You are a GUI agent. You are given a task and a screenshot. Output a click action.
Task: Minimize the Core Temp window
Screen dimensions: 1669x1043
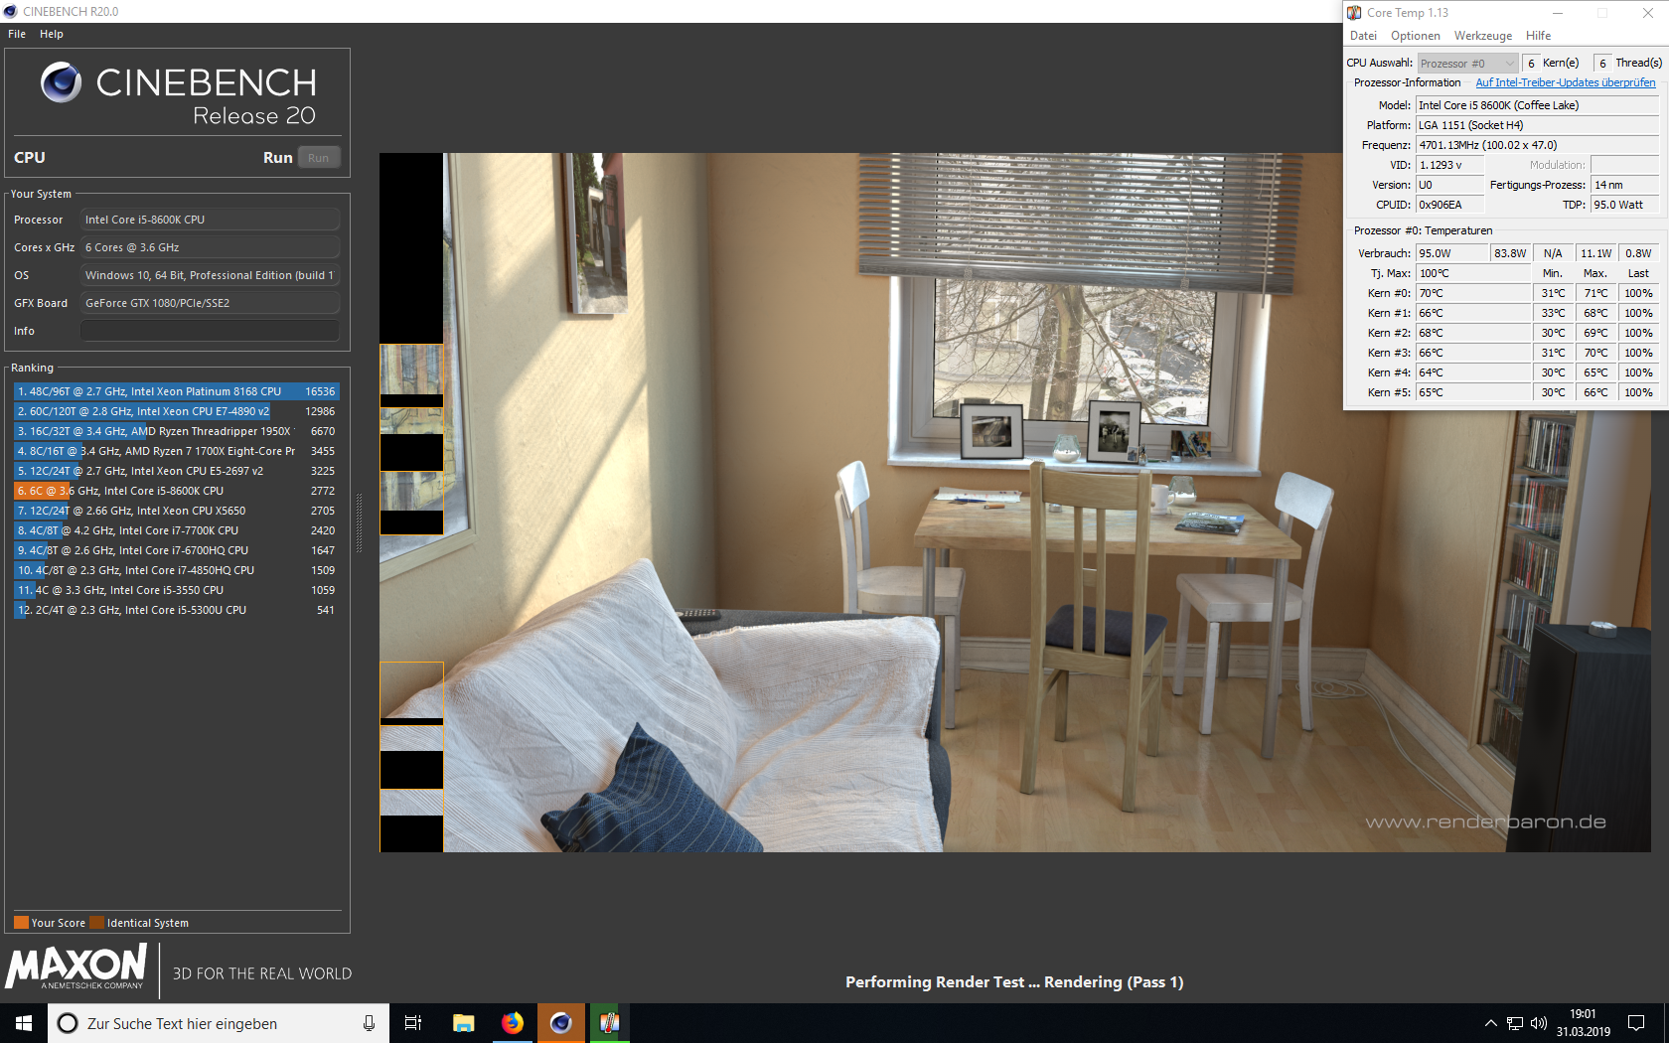tap(1558, 13)
